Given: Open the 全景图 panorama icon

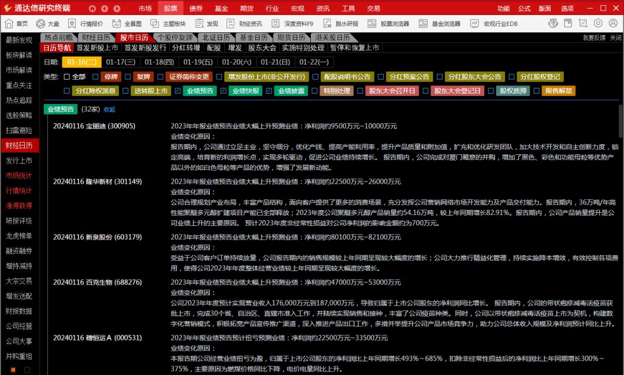Looking at the screenshot, I should point(116,24).
